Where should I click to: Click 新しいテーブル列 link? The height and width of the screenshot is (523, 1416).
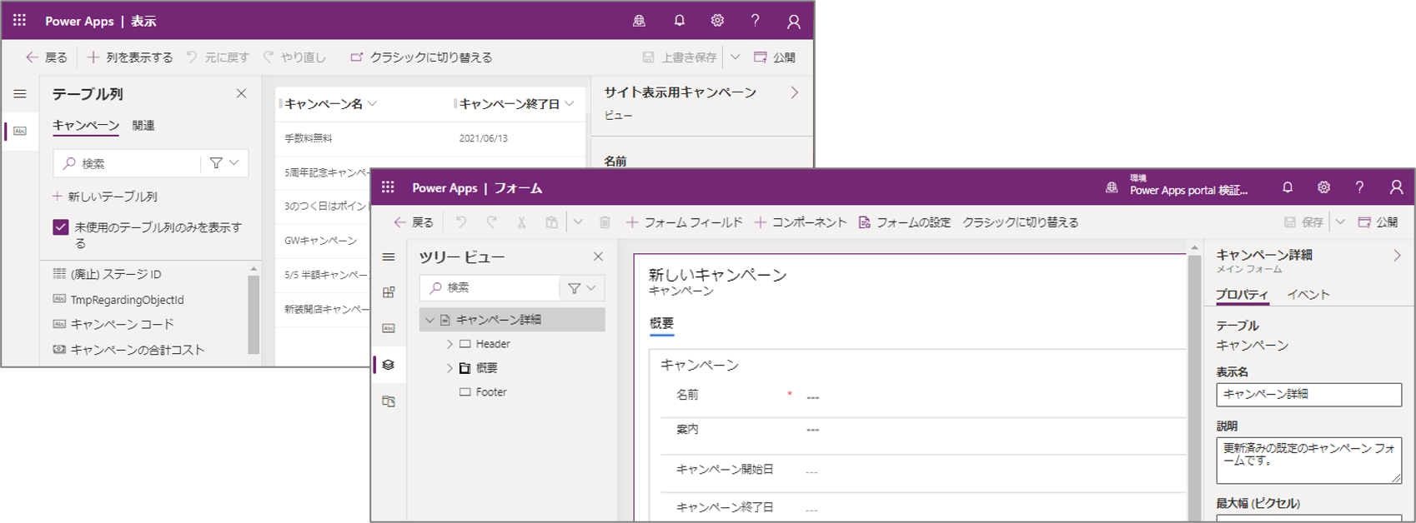(x=105, y=197)
